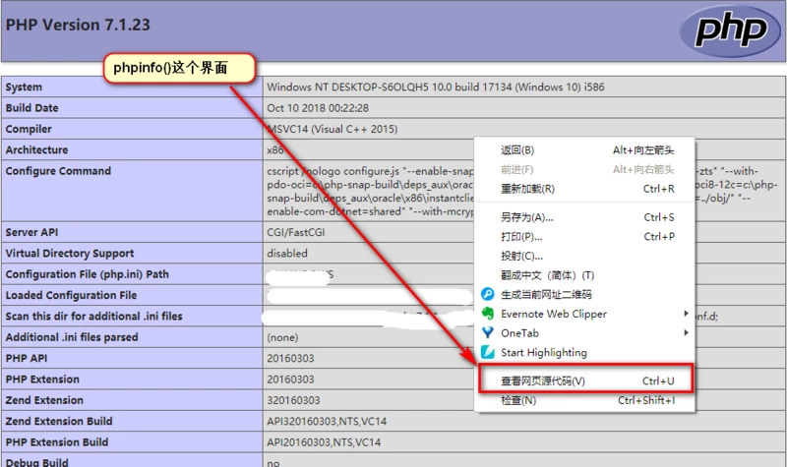Viewport: 787px width, 467px height.
Task: Click the QR code icon beside 生成当前网址二维码
Action: pyautogui.click(x=486, y=294)
